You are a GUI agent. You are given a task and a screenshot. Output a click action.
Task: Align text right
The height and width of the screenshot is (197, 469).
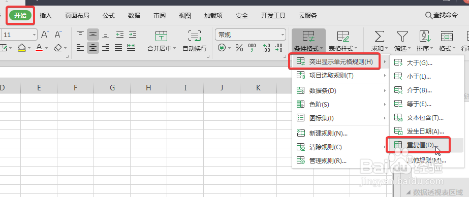106,48
